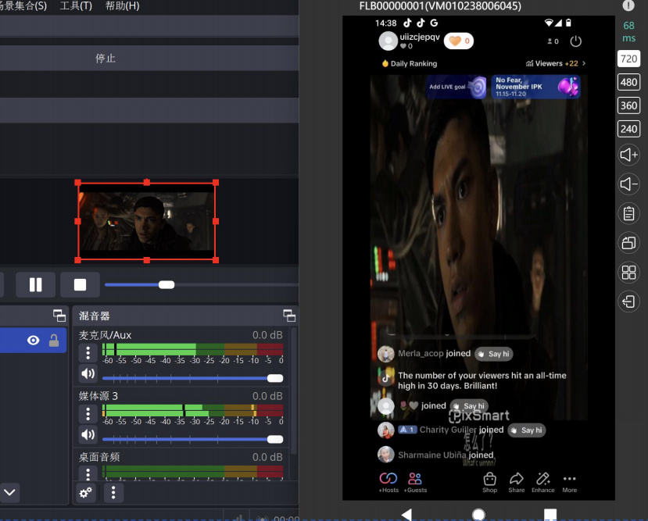
Task: Pop out the 混音器 dock panel
Action: coord(289,316)
